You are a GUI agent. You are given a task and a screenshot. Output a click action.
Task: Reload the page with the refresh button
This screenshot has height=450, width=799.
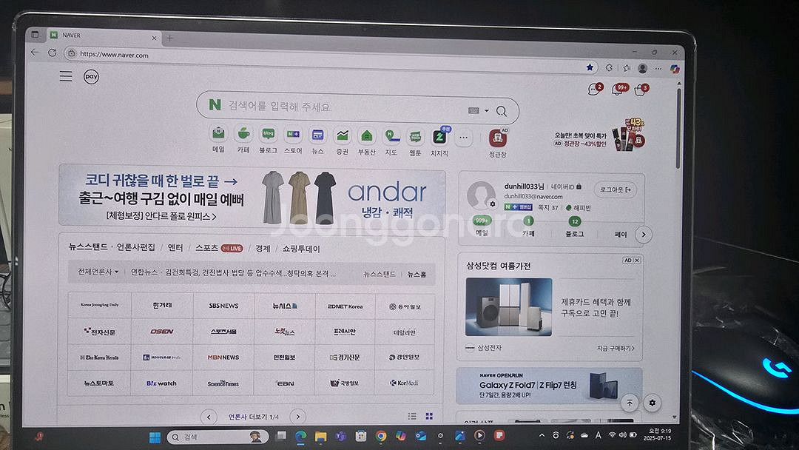click(52, 53)
